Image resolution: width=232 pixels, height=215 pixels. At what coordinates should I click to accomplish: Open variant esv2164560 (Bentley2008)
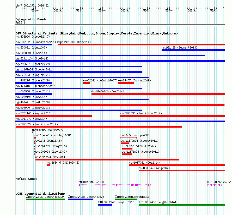52,135
